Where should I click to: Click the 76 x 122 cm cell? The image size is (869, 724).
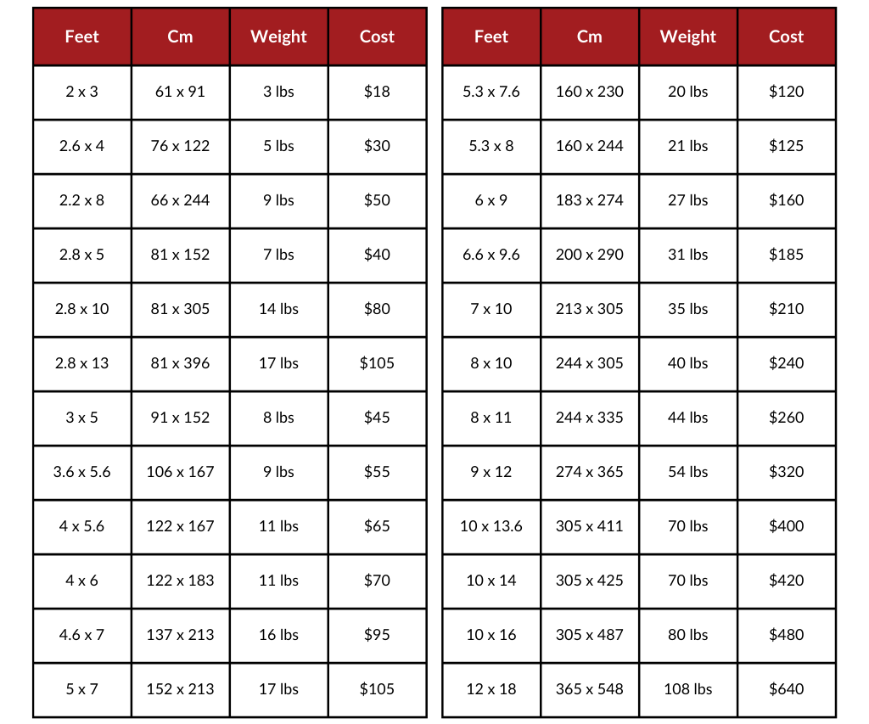point(180,146)
